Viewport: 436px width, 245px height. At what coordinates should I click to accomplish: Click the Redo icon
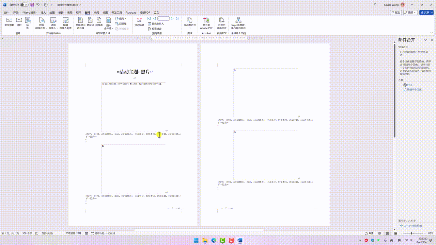coord(46,5)
